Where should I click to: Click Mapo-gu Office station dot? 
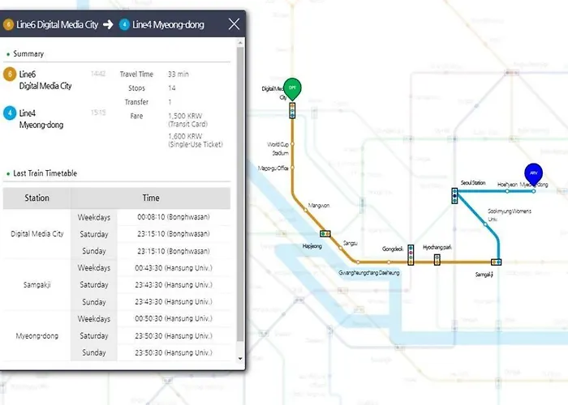(x=292, y=168)
